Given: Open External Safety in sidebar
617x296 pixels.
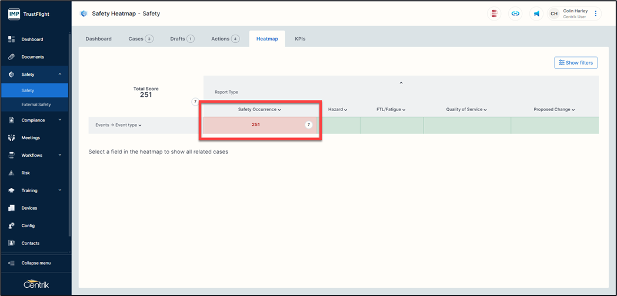Looking at the screenshot, I should [36, 105].
